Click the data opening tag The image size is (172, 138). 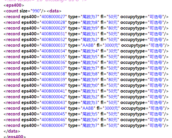(x=54, y=11)
